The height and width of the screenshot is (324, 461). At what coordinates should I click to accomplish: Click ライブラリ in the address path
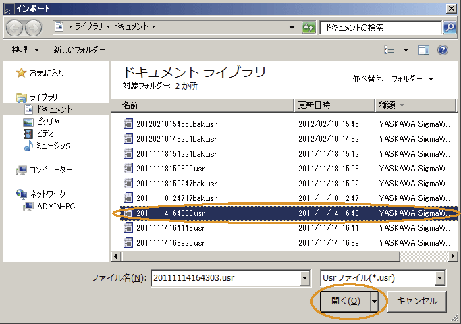(89, 26)
